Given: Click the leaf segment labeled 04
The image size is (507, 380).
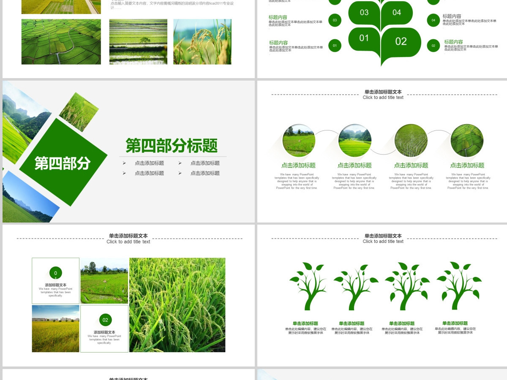Looking at the screenshot, I should coord(397,13).
